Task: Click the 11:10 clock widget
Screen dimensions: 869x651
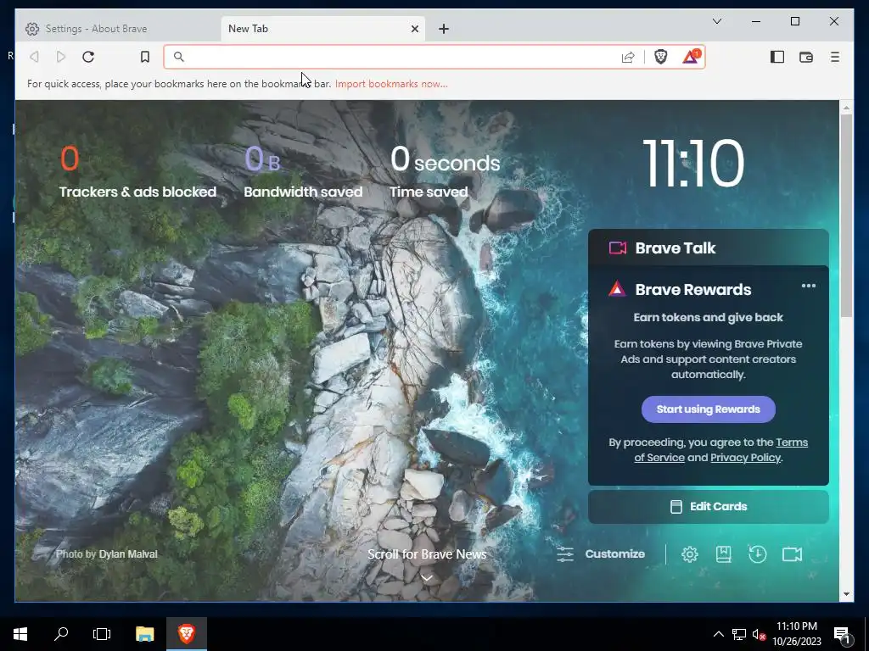Action: tap(692, 163)
